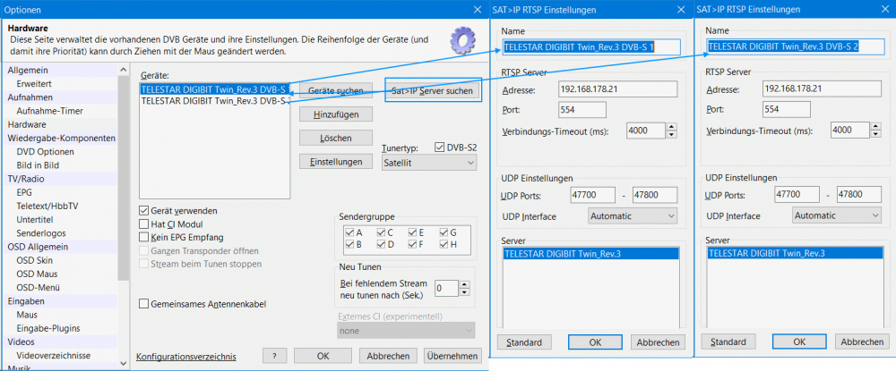Image resolution: width=896 pixels, height=371 pixels.
Task: Toggle Sendergruppe E checkbox
Action: point(412,232)
